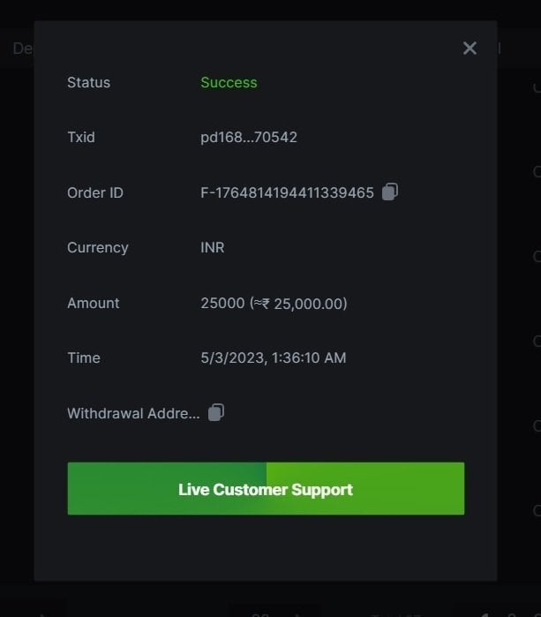Click the timestamp 5/3/2023, 1:36:10 AM
The width and height of the screenshot is (541, 617).
coord(274,357)
